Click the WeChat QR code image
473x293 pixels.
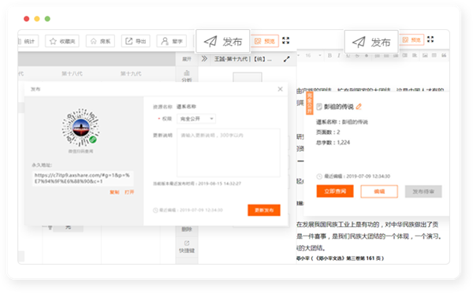coord(80,128)
